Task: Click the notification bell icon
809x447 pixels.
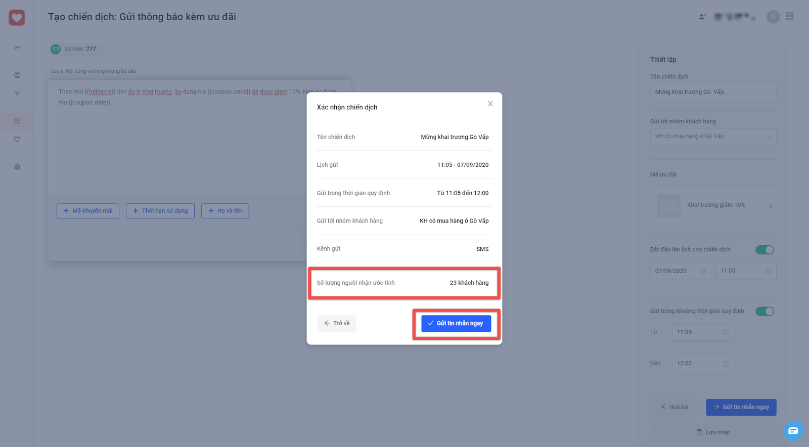Action: [x=702, y=17]
